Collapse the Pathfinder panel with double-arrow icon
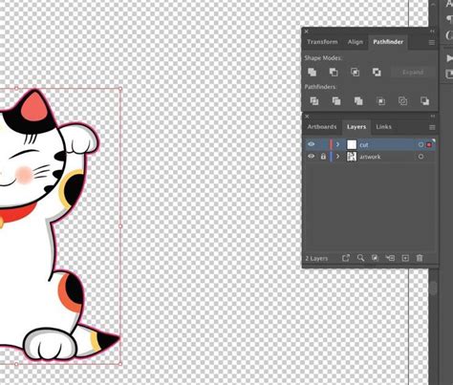The image size is (453, 385). click(432, 32)
